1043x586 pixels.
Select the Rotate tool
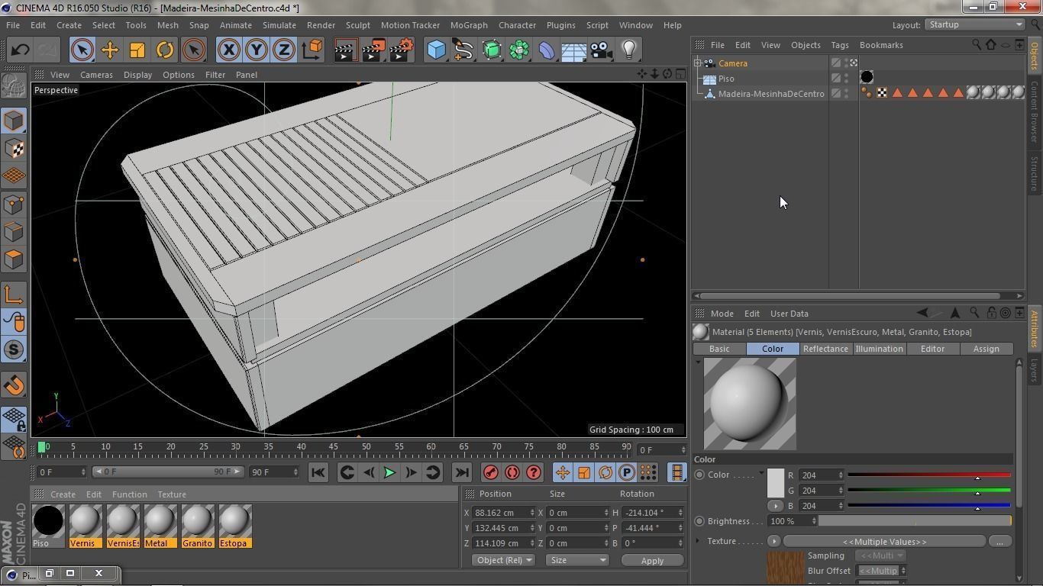point(165,50)
